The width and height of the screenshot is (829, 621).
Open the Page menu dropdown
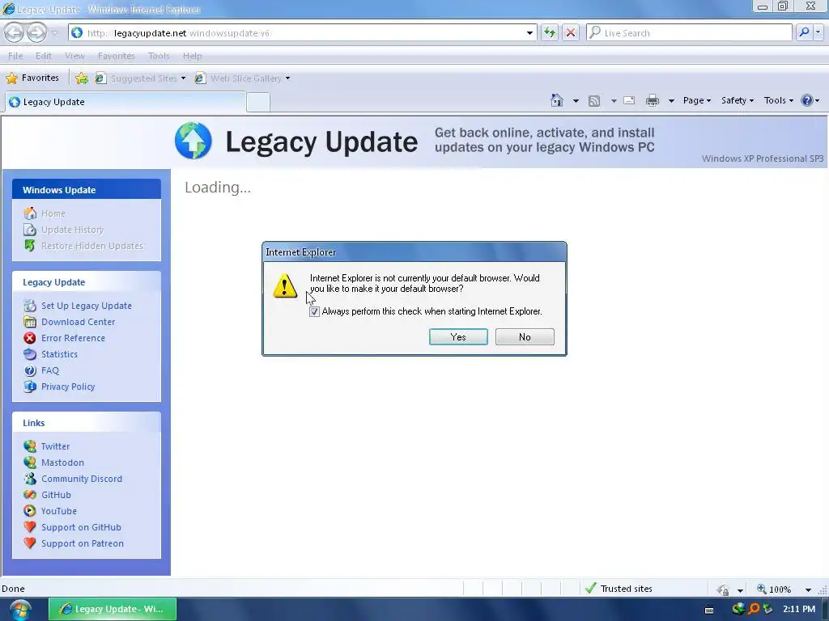tap(697, 100)
